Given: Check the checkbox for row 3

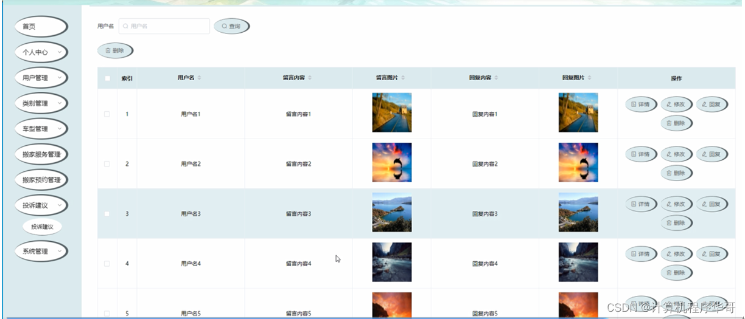Looking at the screenshot, I should point(107,214).
